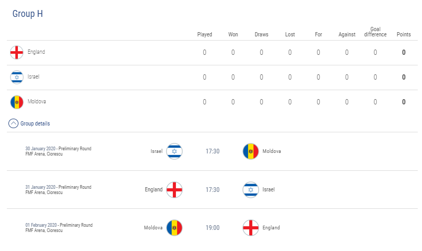Viewport: 422px width, 251px height.
Task: Click Israel flag in 31 January match
Action: (251, 190)
